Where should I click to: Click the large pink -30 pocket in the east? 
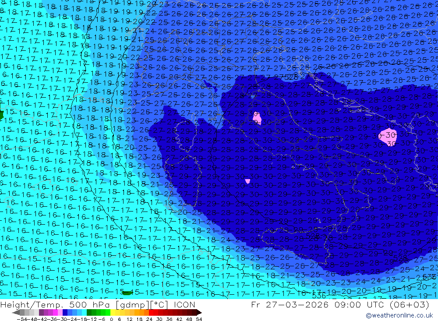point(387,137)
